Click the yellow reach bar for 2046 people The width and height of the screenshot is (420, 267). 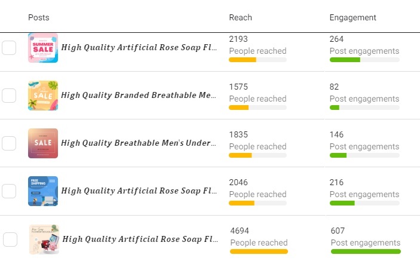(257, 203)
